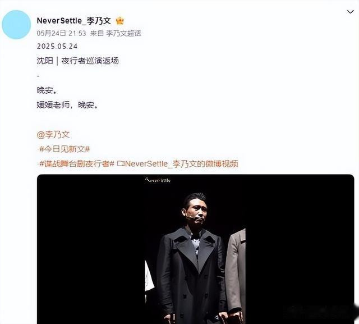Click the line 媛媛老师，晚安。
Viewport: 359px width, 324px height.
tap(67, 105)
